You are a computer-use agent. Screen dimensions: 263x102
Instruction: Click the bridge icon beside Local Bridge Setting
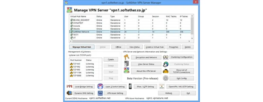[x=69, y=86]
